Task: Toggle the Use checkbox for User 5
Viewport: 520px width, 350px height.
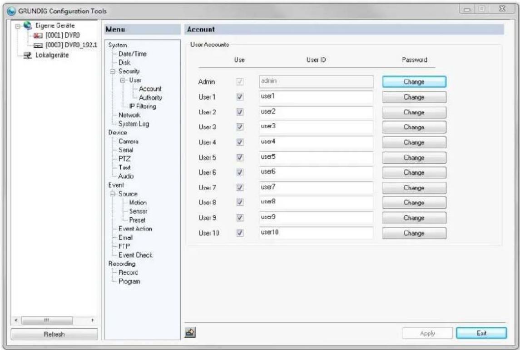Action: (x=240, y=157)
